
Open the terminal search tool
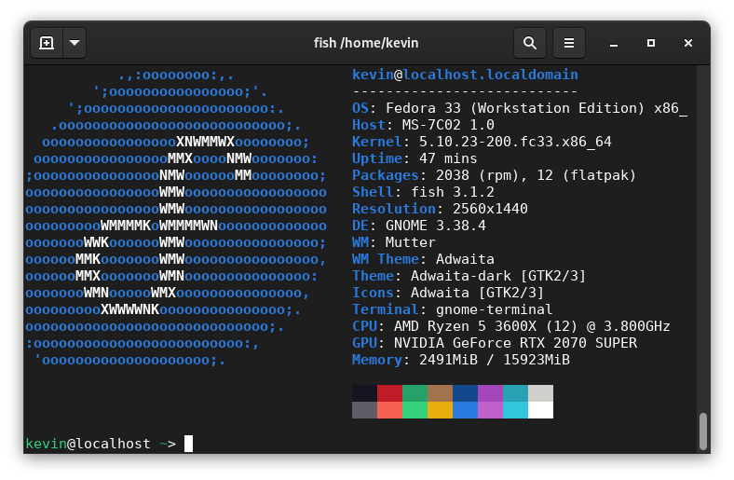[x=529, y=43]
